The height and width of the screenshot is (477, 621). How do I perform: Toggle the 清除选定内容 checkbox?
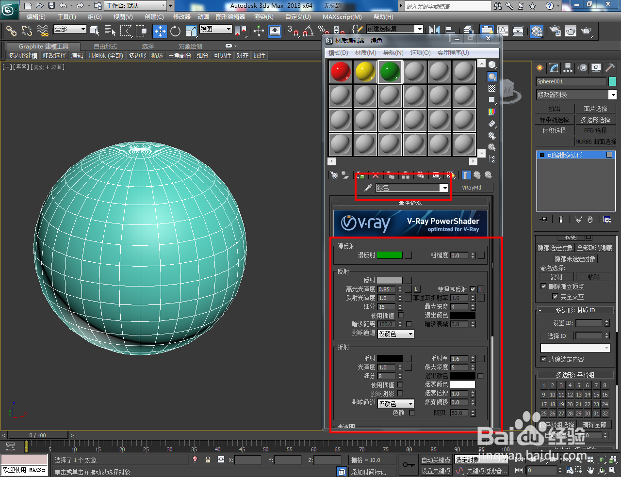point(543,359)
